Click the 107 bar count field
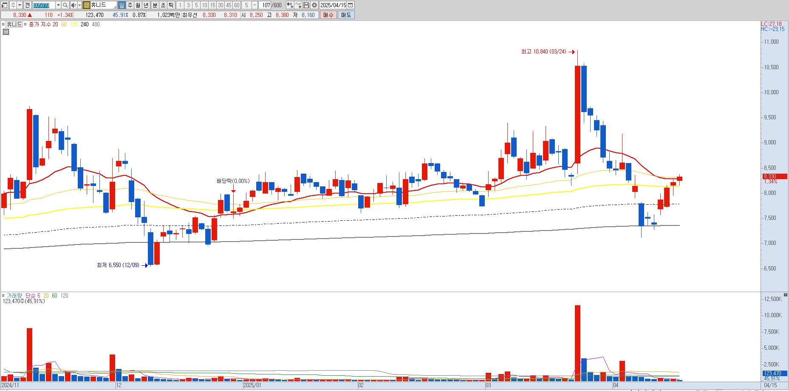Screen dimensions: 789x391 click(265, 5)
